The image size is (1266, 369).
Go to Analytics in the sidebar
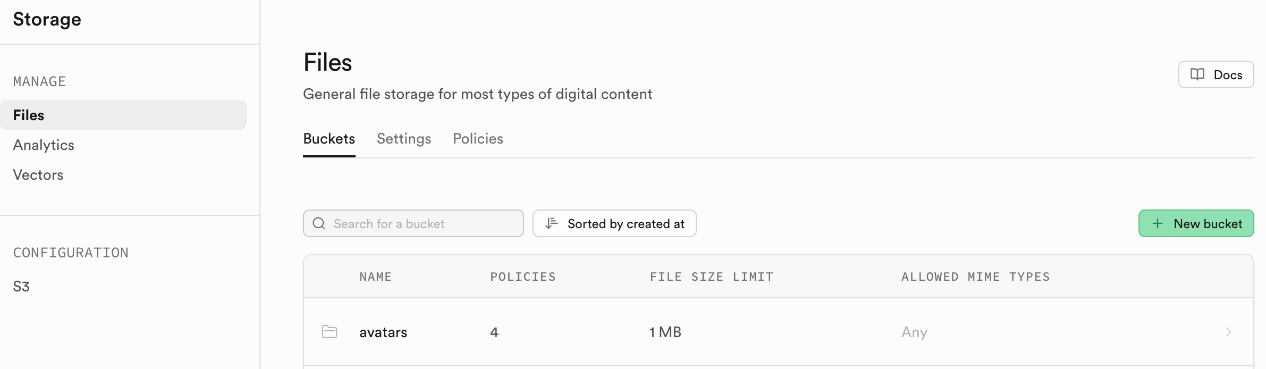[44, 145]
